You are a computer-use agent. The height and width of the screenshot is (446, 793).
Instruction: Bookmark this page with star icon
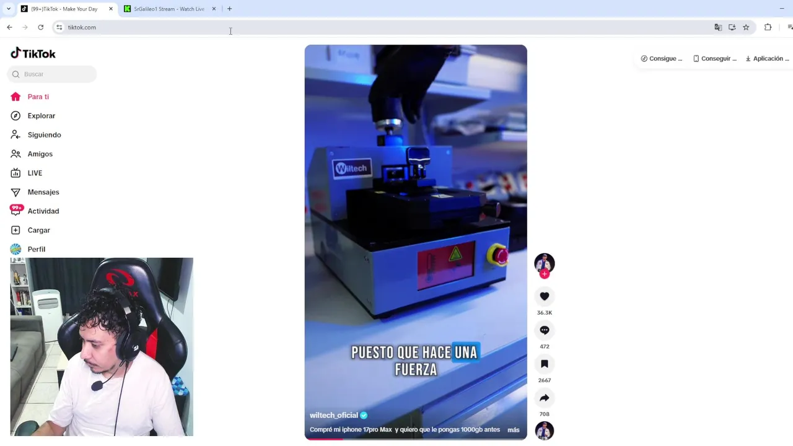coord(746,27)
